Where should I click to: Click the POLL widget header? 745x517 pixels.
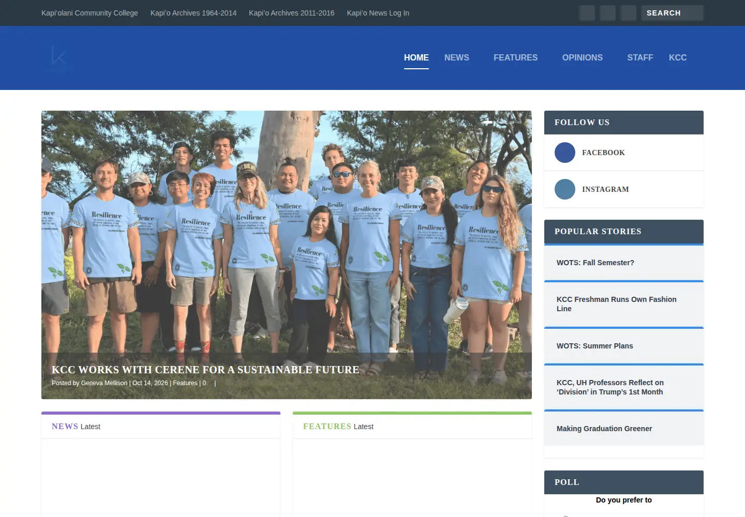coord(624,482)
